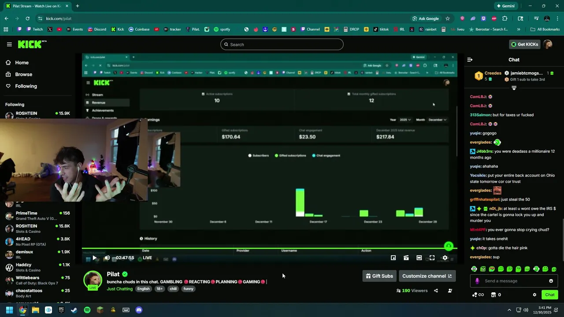Screen dimensions: 564x317
Task: Click the Gift Subs button
Action: [379, 276]
